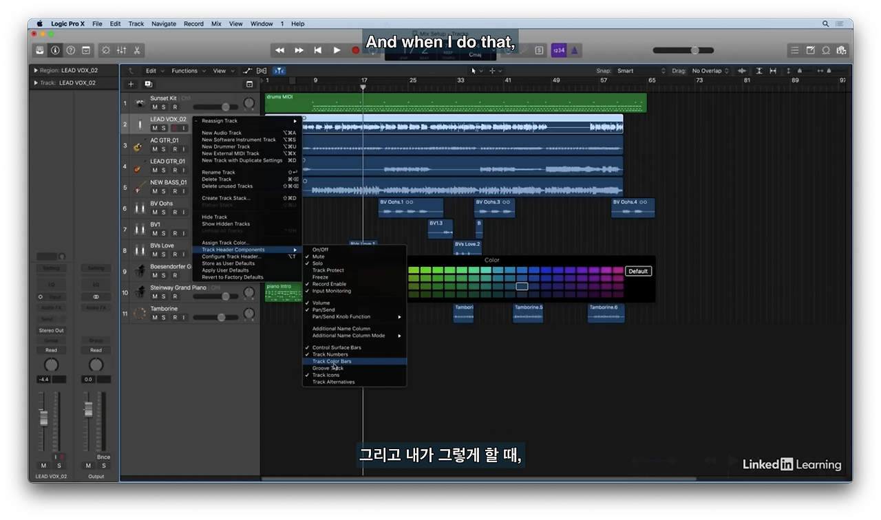
Task: Click the red Record button
Action: (356, 50)
